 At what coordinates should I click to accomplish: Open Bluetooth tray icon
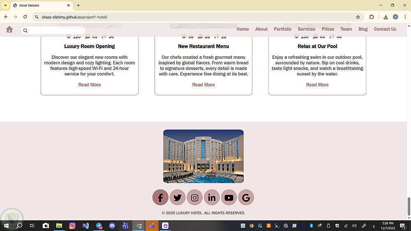click(x=312, y=226)
